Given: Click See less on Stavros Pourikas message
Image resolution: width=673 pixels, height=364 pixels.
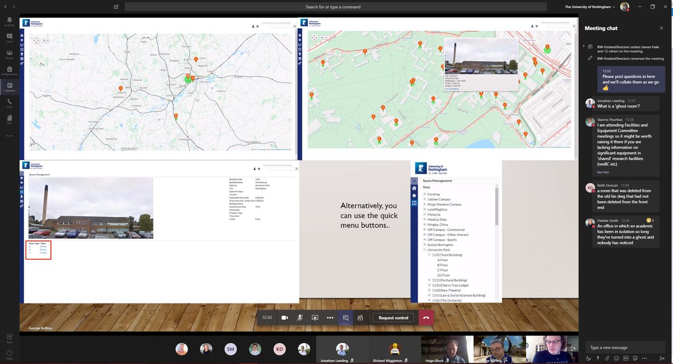Looking at the screenshot, I should 603,172.
